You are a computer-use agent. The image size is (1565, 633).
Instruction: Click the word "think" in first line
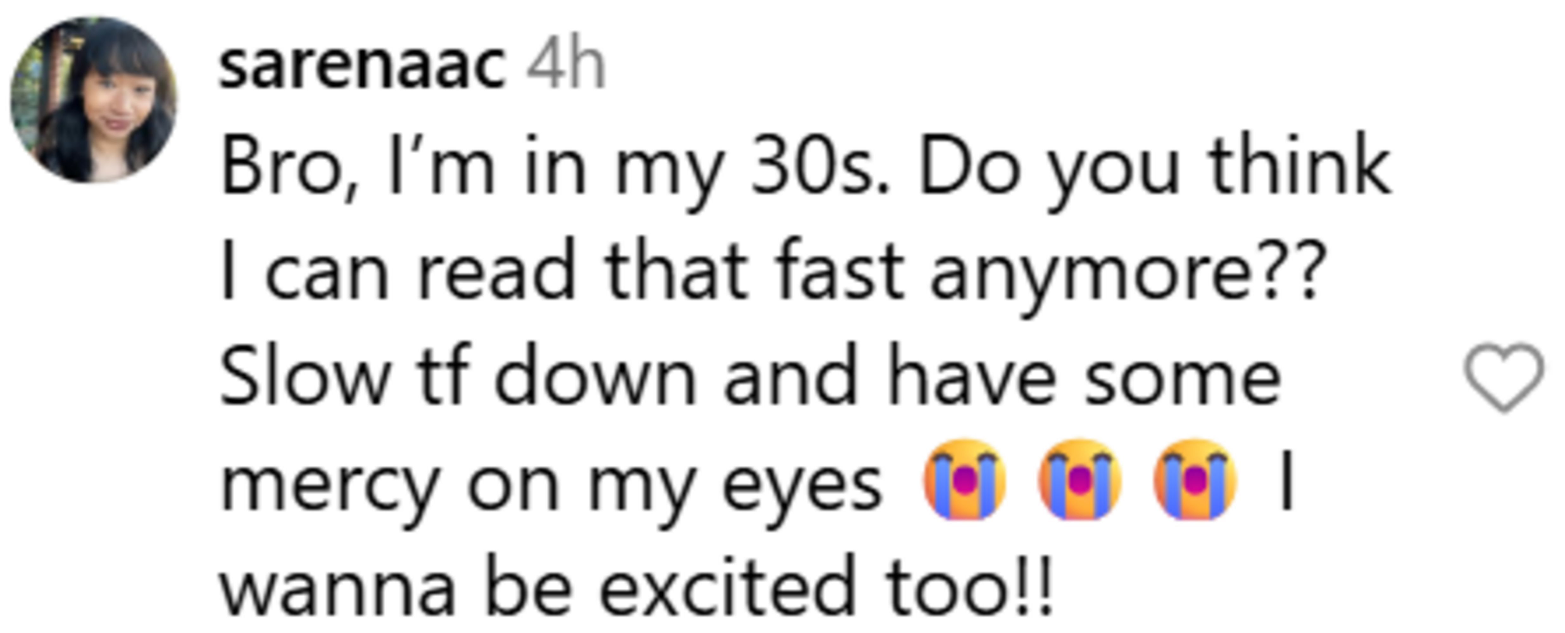pyautogui.click(x=1300, y=167)
